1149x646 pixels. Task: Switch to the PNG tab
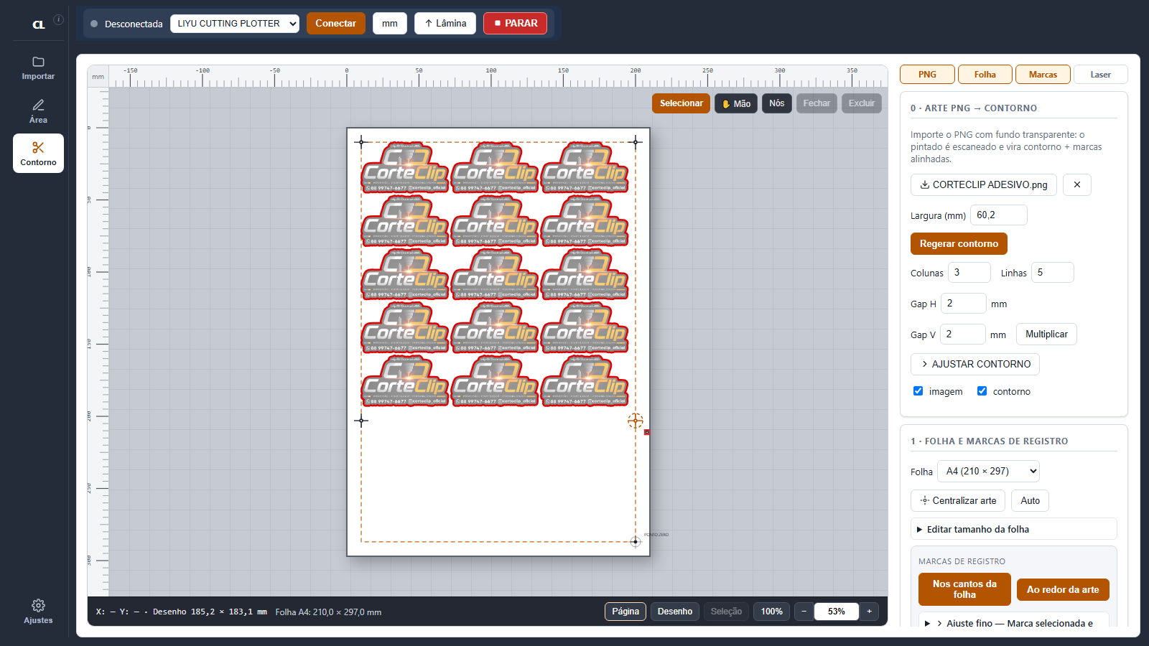click(x=927, y=74)
